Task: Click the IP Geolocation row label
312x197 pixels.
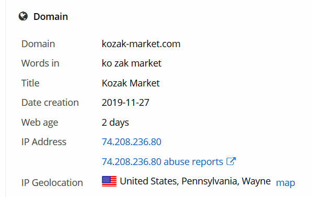Action: (x=52, y=183)
